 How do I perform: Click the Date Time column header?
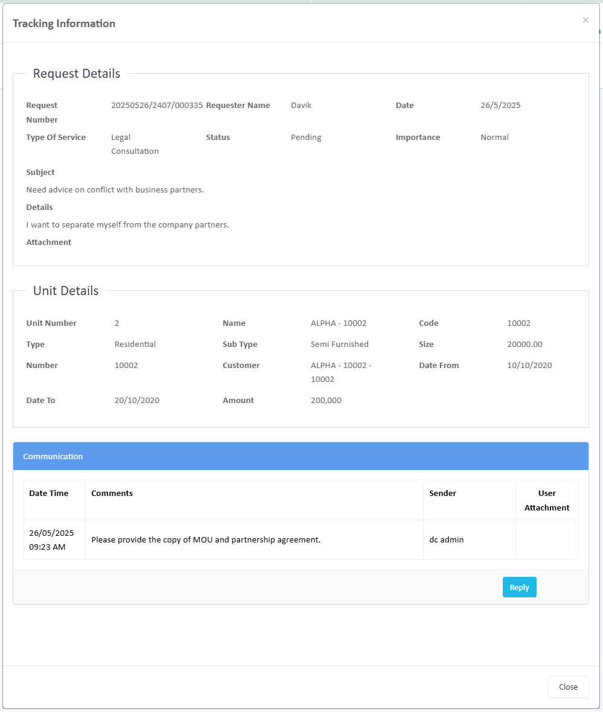point(54,500)
